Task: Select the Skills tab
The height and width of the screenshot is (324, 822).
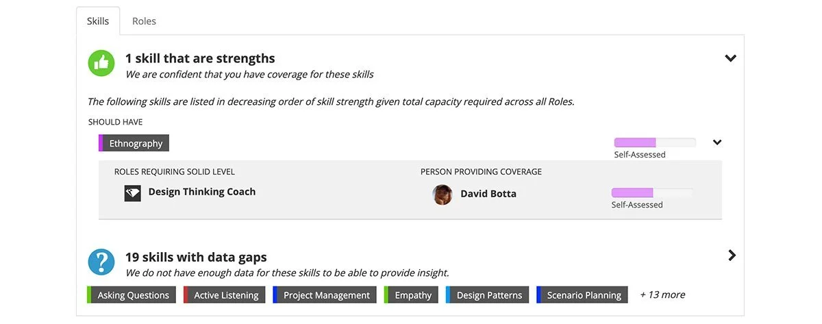Action: pyautogui.click(x=98, y=21)
